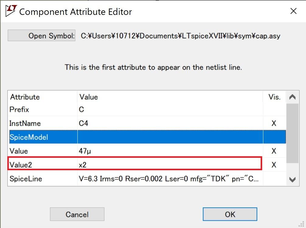Image resolution: width=306 pixels, height=228 pixels.
Task: Close the Component Attribute Editor dialog
Action: click(x=293, y=11)
